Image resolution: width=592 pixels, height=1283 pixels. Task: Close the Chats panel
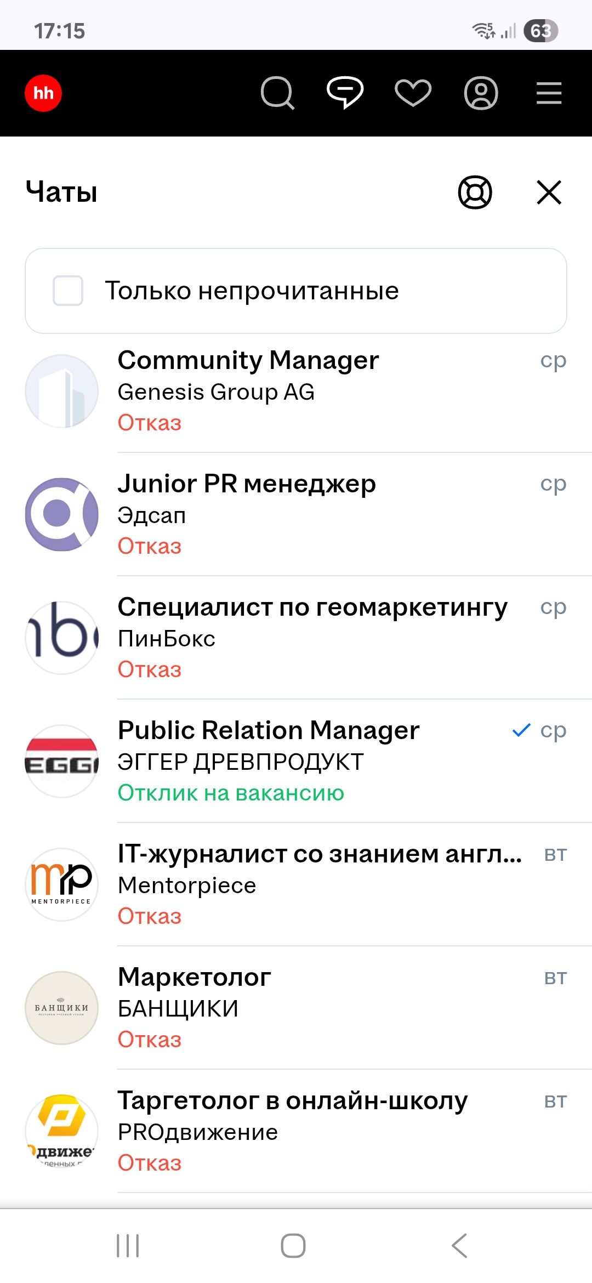click(x=549, y=192)
